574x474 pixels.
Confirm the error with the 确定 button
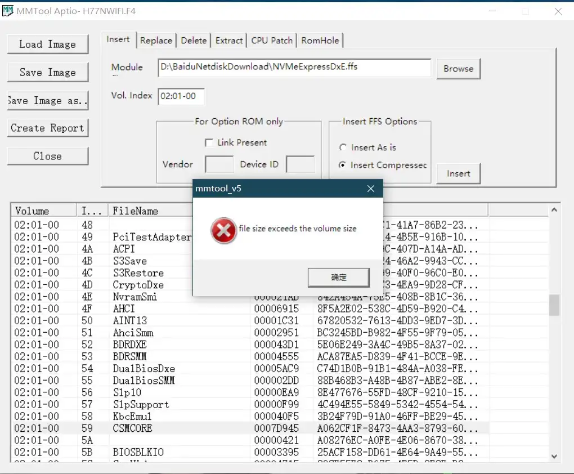click(x=338, y=277)
